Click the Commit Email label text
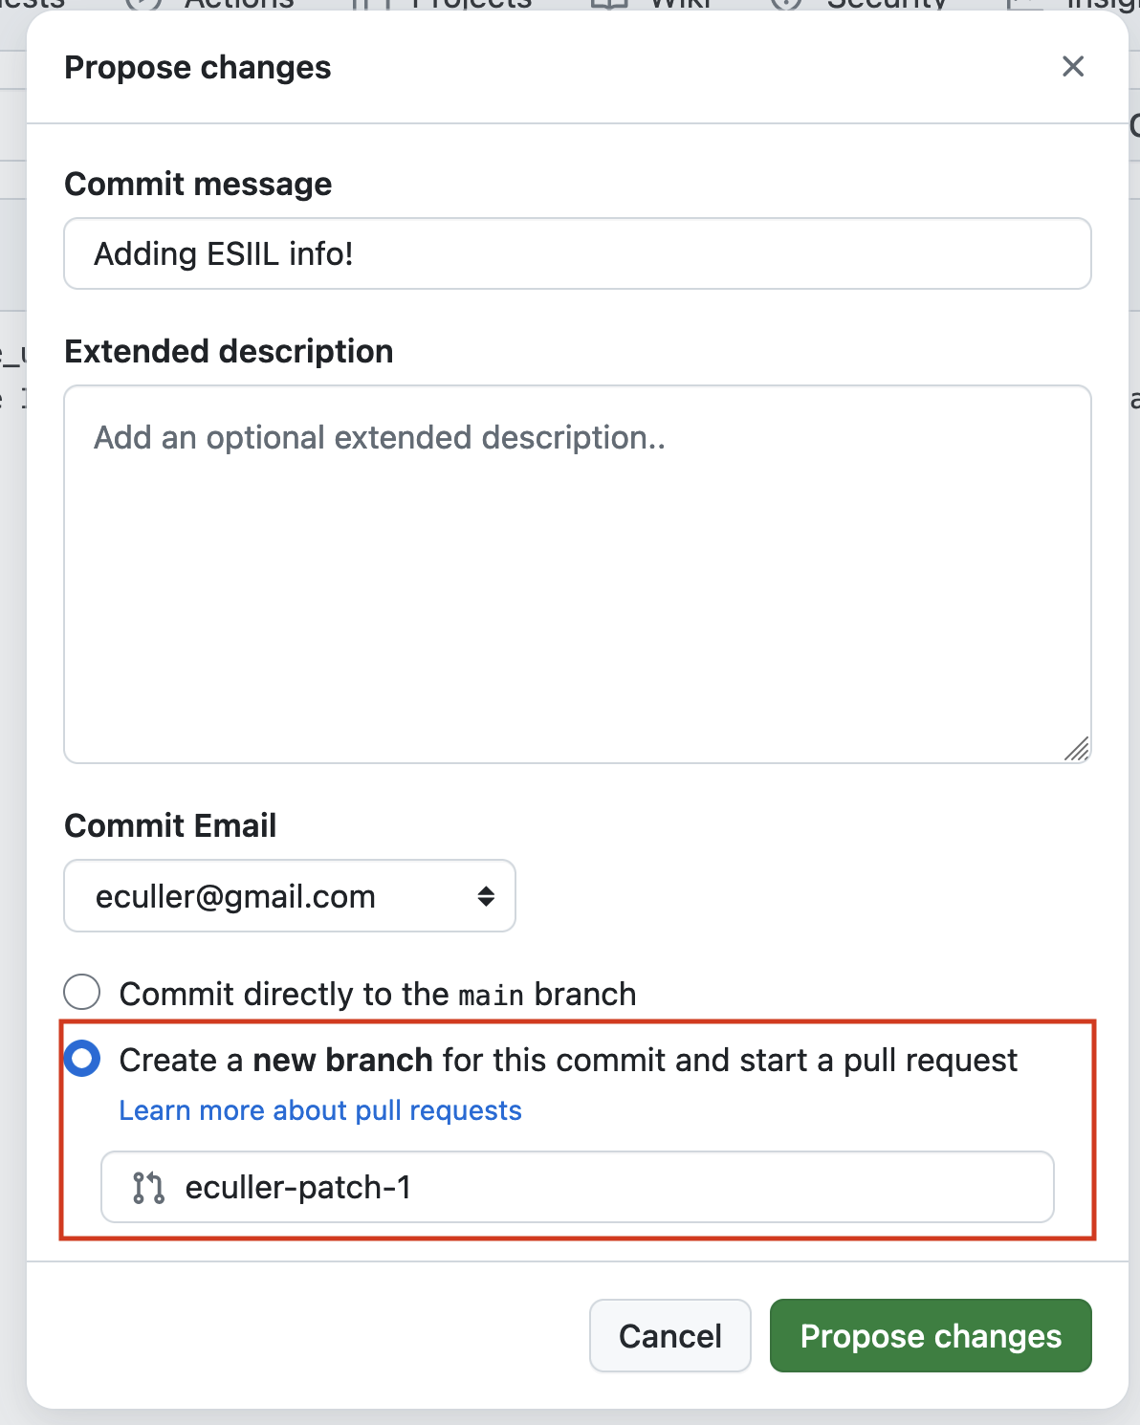1140x1425 pixels. (x=170, y=825)
